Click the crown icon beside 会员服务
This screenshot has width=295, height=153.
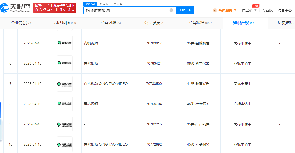(x=215, y=10)
